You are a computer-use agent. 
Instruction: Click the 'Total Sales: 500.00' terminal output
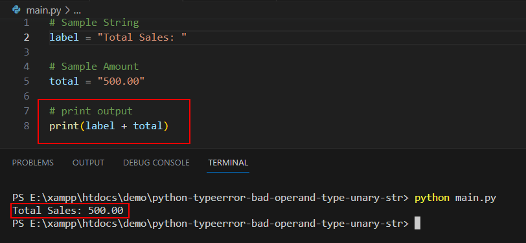click(68, 211)
